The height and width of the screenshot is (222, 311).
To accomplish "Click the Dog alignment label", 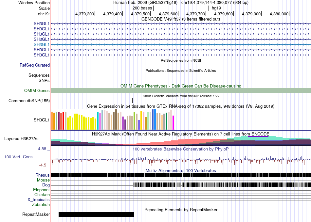I will [x=46, y=185].
